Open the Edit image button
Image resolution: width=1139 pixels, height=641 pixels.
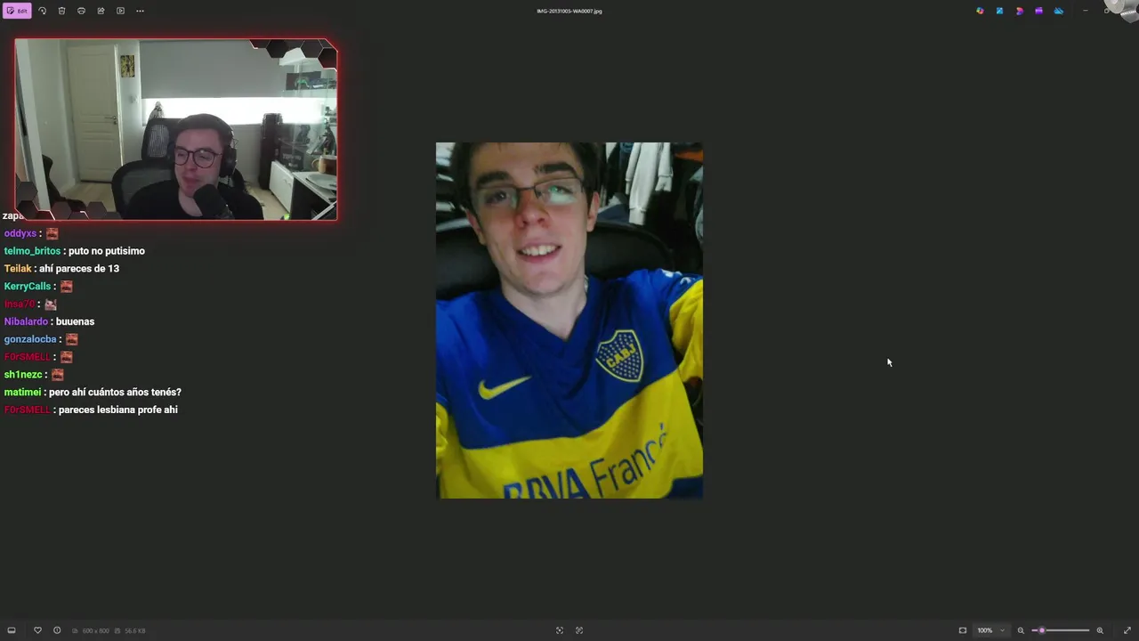(x=17, y=11)
